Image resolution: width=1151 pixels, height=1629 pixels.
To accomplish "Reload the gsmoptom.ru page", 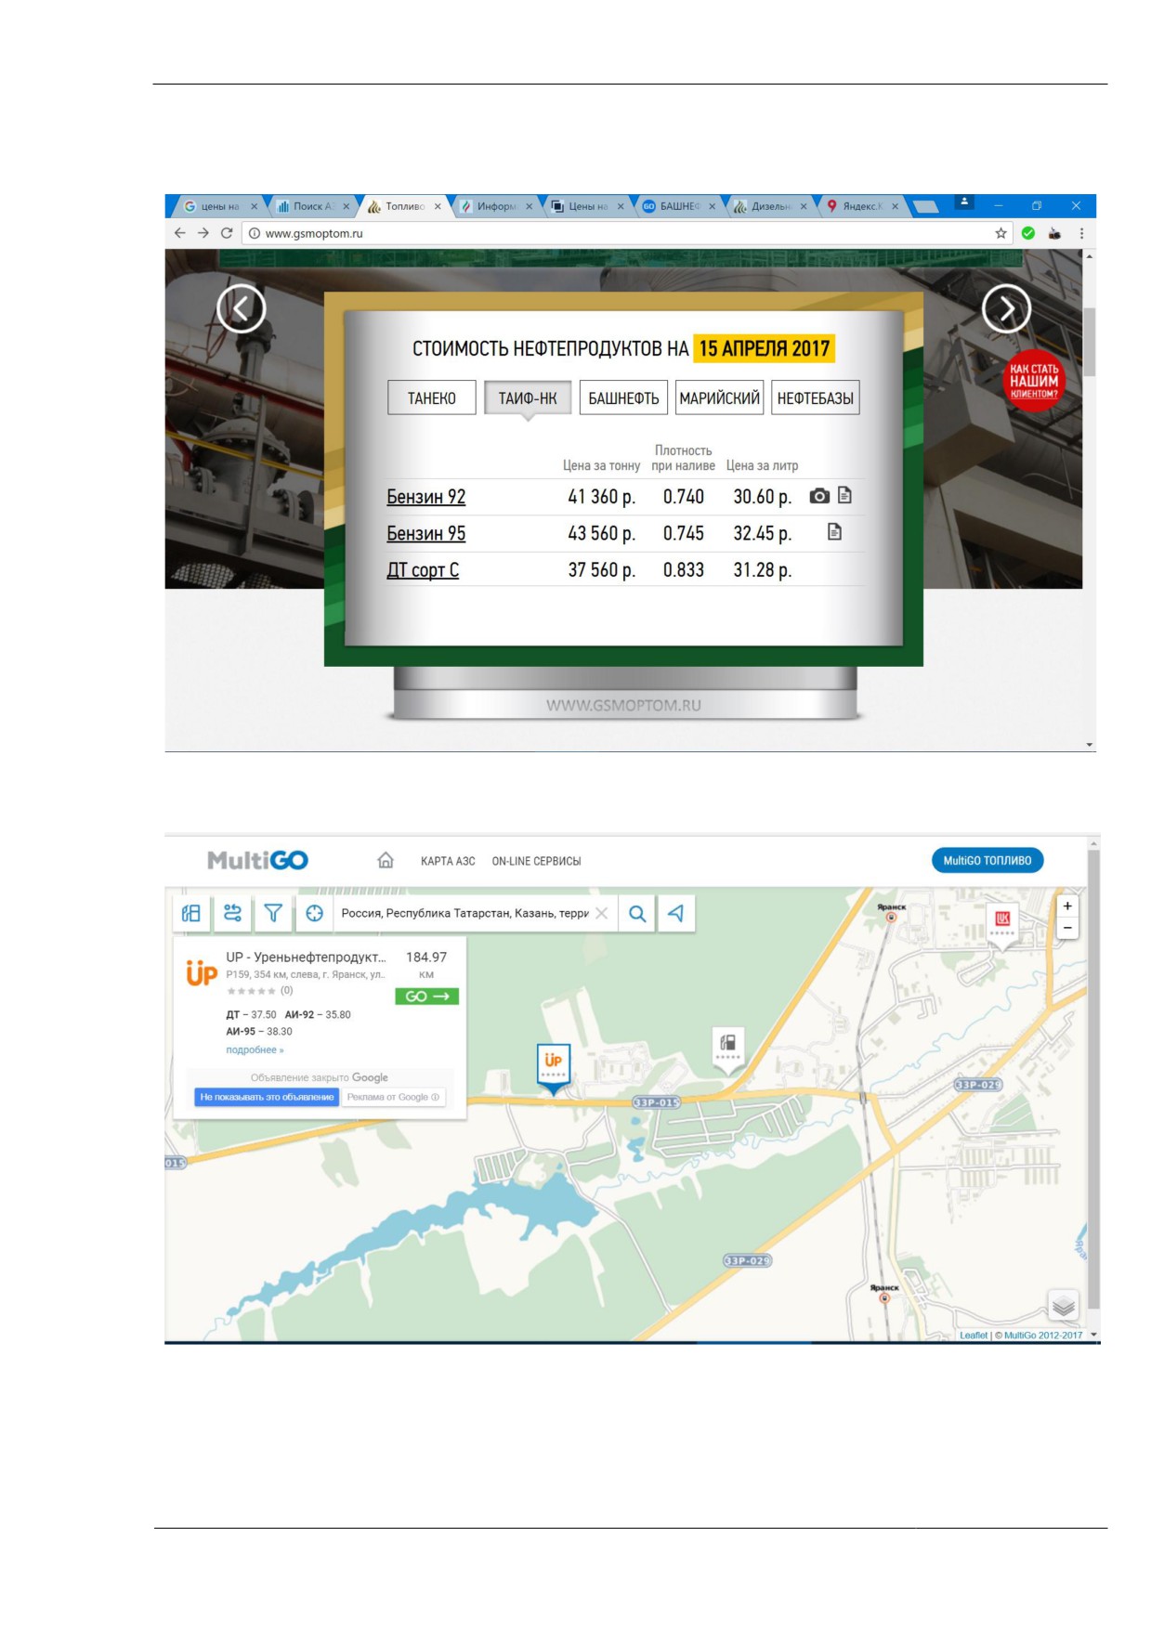I will pos(227,233).
